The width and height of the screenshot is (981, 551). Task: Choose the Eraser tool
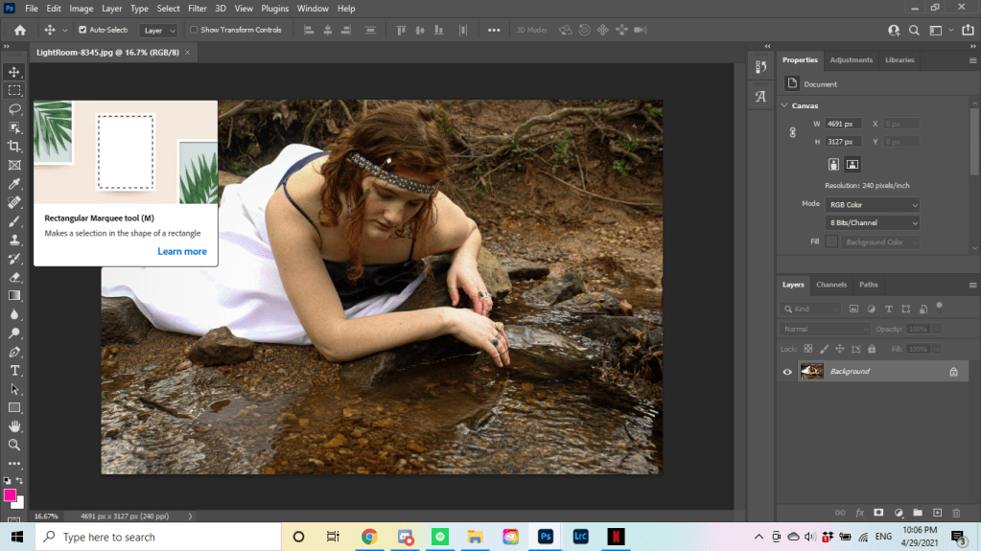[x=14, y=277]
